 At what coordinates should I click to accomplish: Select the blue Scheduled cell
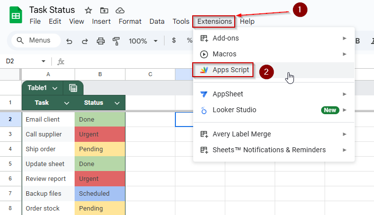tap(100, 194)
